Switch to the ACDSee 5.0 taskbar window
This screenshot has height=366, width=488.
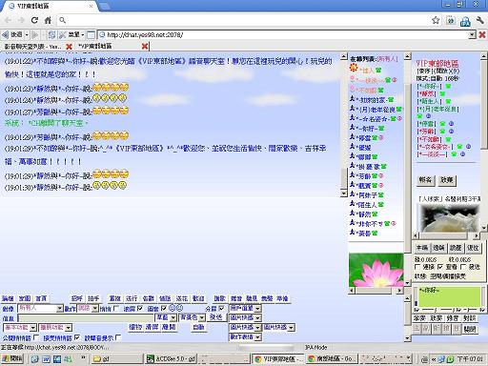tap(171, 359)
